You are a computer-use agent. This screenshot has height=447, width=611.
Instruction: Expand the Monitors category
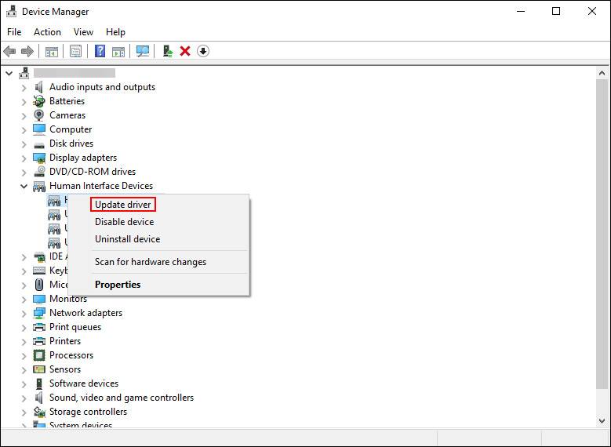[24, 300]
